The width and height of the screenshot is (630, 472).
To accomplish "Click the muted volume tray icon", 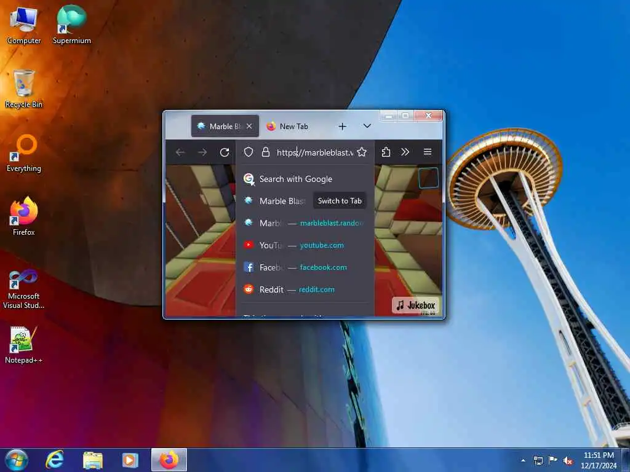I will tap(568, 460).
